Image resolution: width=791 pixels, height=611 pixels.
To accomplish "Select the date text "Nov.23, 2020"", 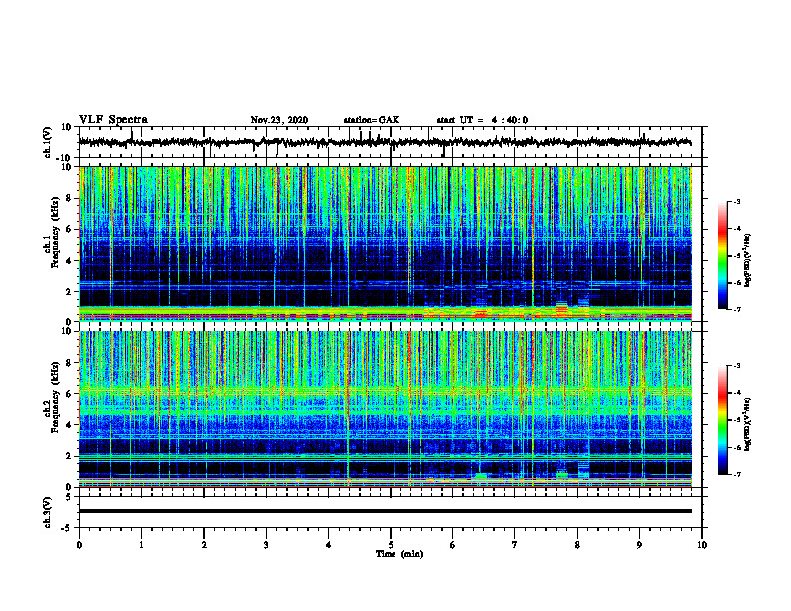I will pyautogui.click(x=279, y=120).
